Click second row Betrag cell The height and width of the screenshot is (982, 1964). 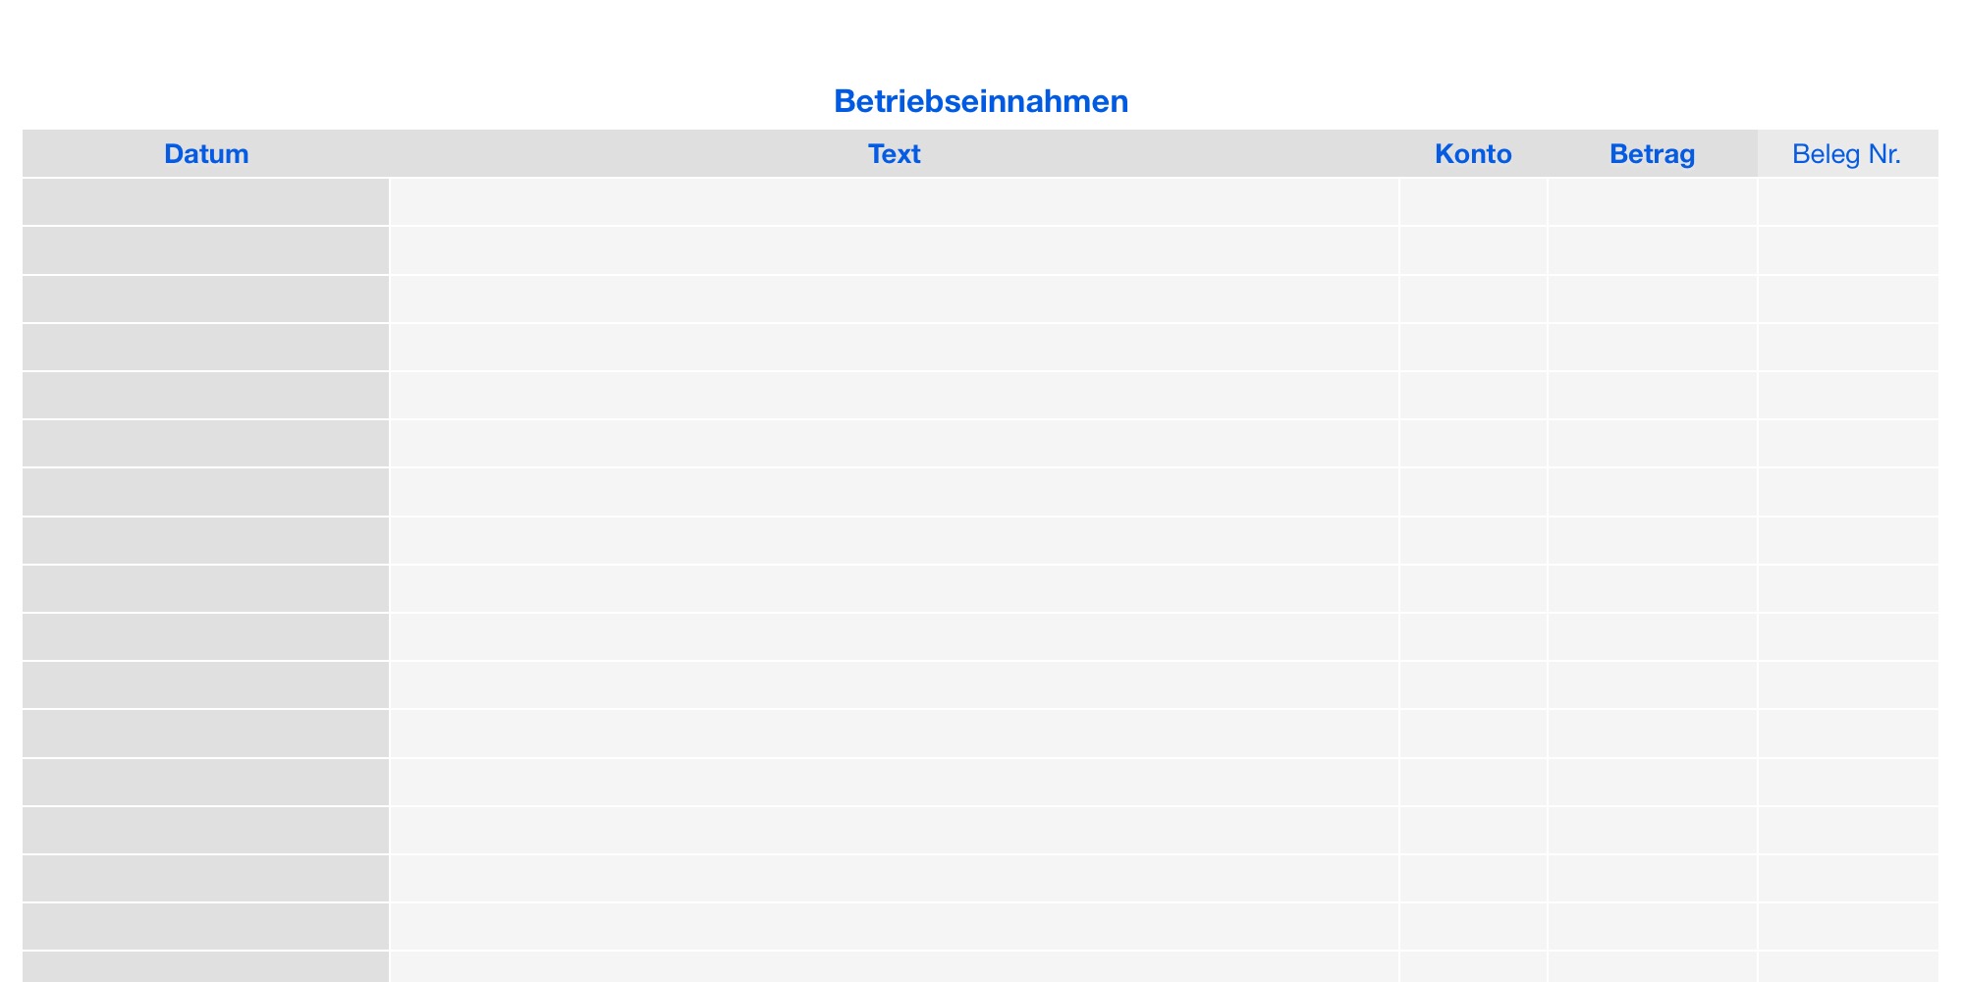click(x=1652, y=250)
